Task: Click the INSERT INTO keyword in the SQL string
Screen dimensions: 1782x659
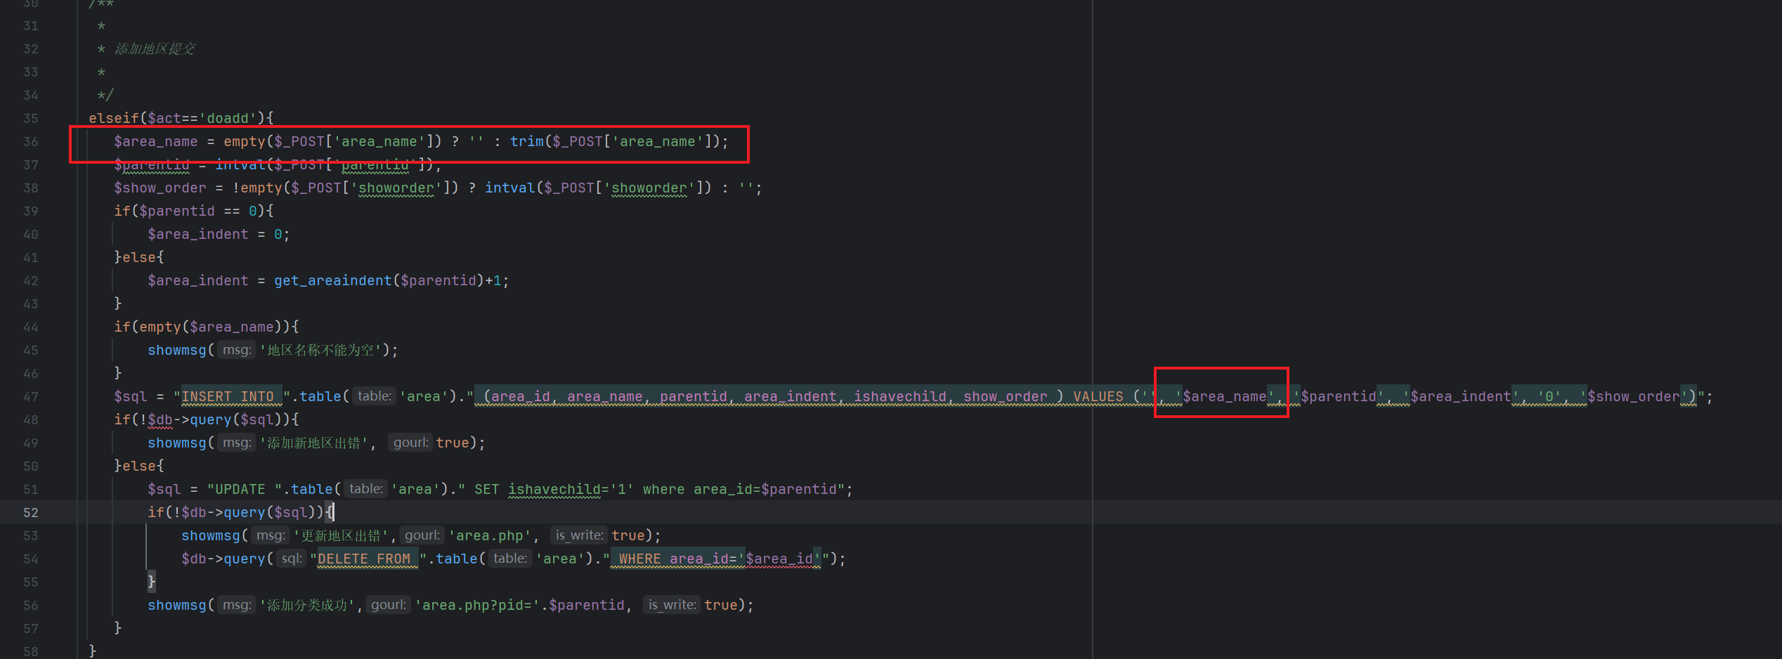Action: tap(228, 396)
